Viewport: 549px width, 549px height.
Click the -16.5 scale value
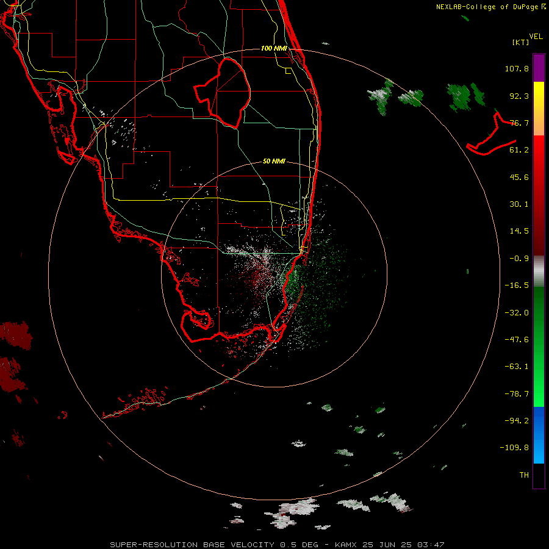517,285
